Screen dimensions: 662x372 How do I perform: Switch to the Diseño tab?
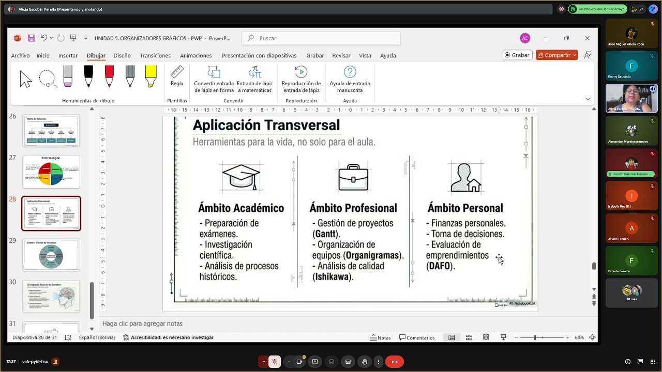pos(122,55)
